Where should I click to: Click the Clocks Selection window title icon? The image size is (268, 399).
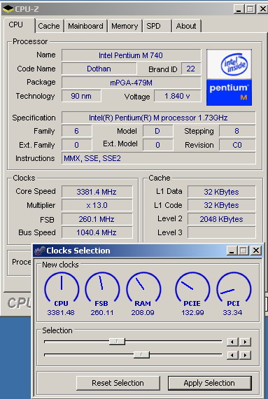tap(40, 251)
